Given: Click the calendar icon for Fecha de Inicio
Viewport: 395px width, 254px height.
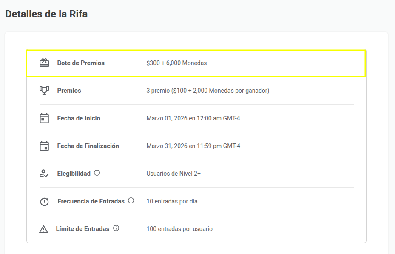Looking at the screenshot, I should click(44, 118).
